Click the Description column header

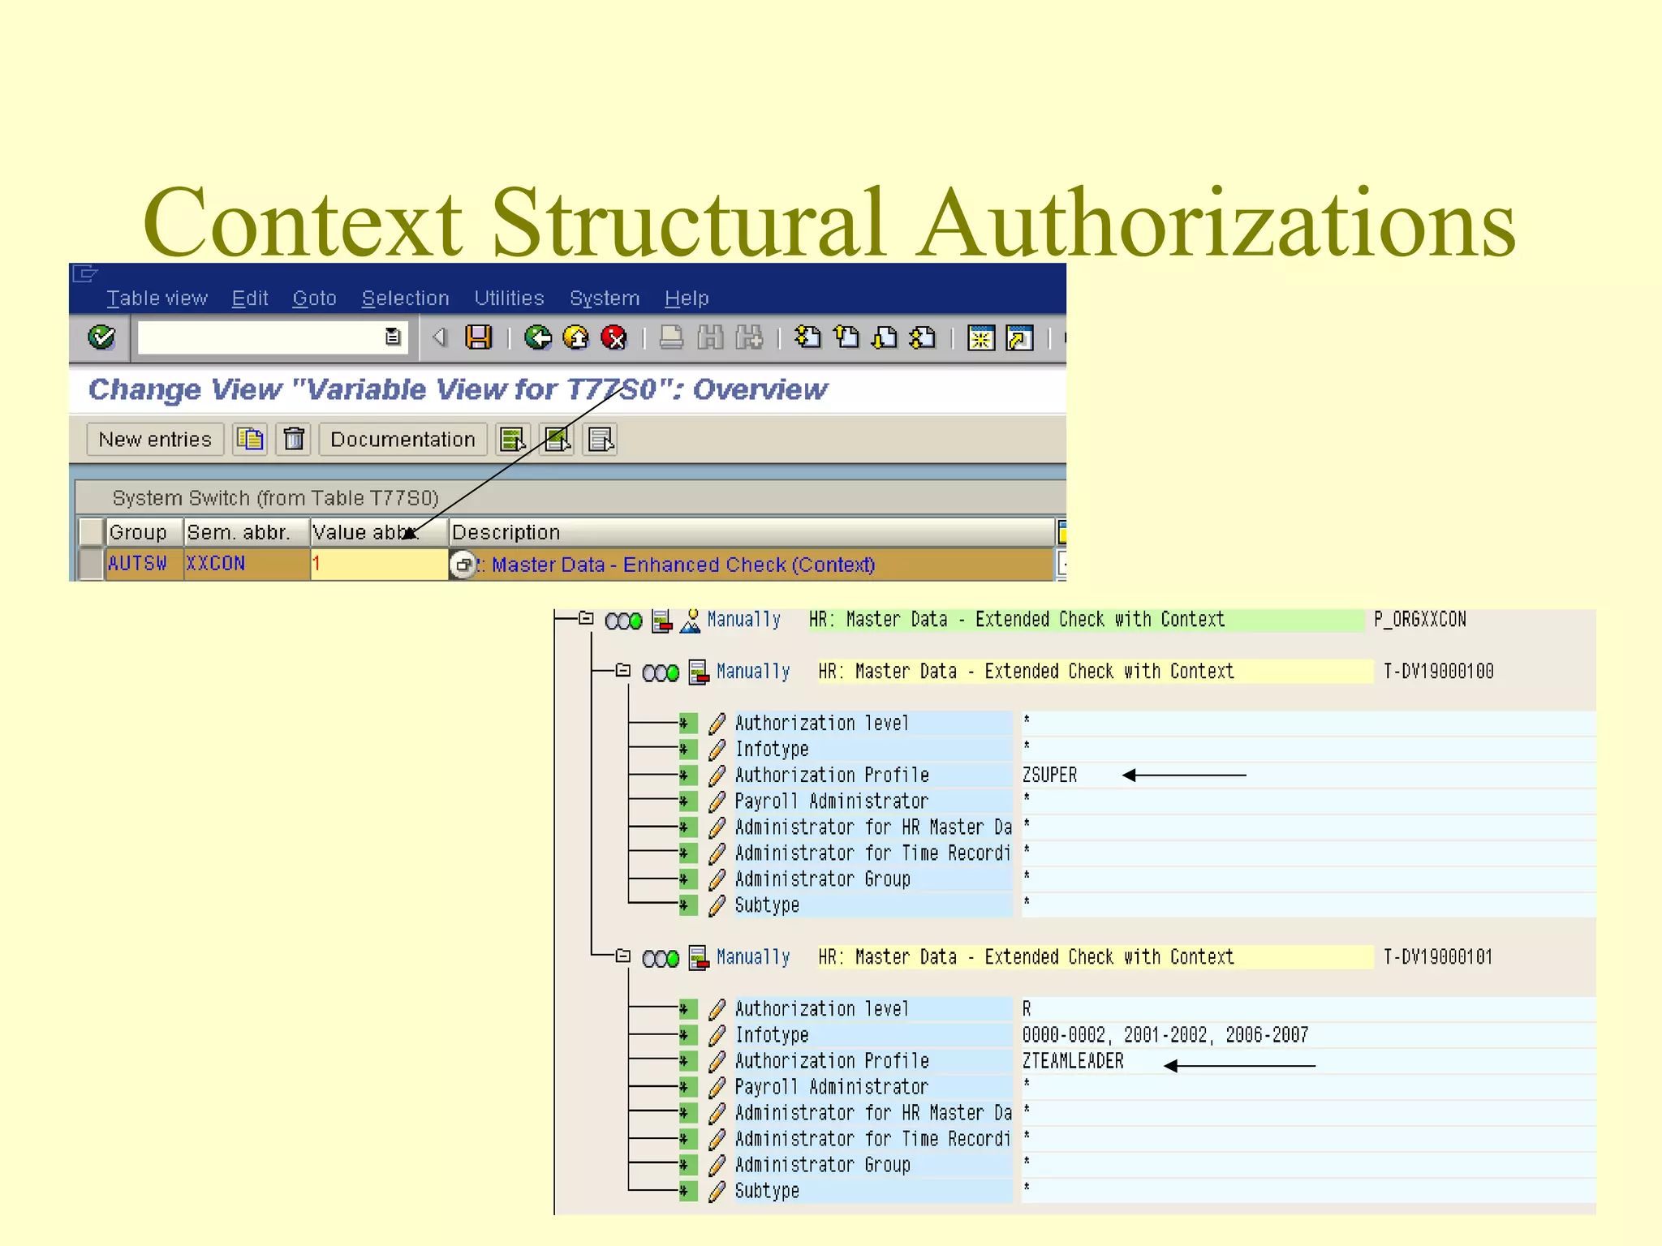coord(751,532)
